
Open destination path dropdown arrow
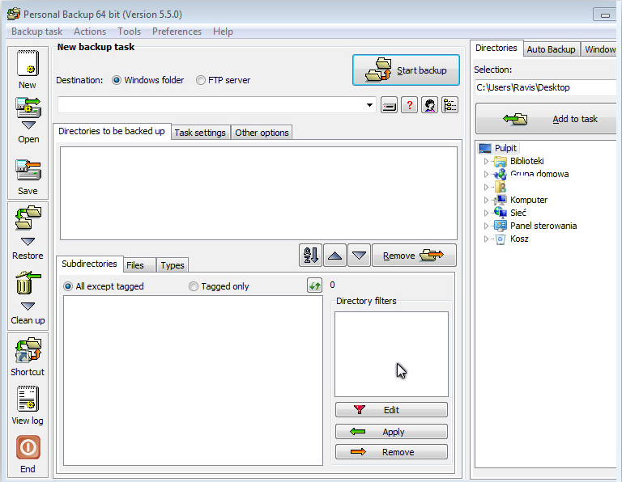pyautogui.click(x=369, y=105)
